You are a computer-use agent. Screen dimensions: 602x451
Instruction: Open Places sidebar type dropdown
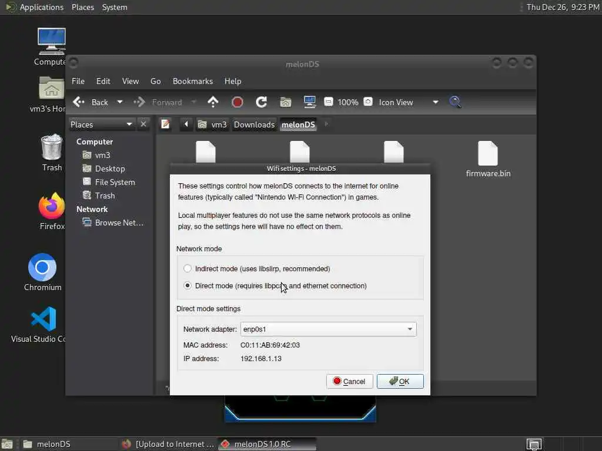[x=101, y=124]
